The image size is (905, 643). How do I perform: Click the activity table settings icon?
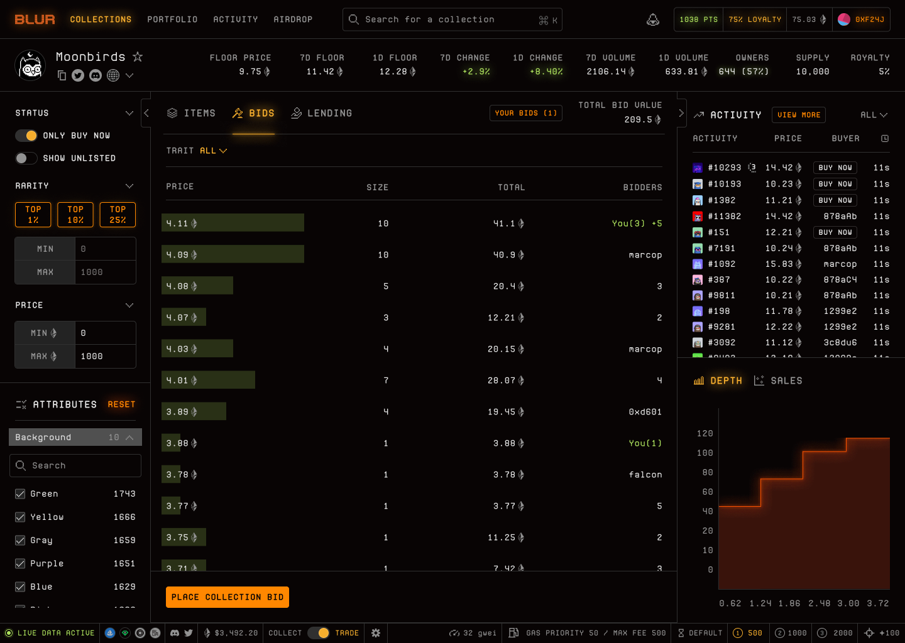885,138
